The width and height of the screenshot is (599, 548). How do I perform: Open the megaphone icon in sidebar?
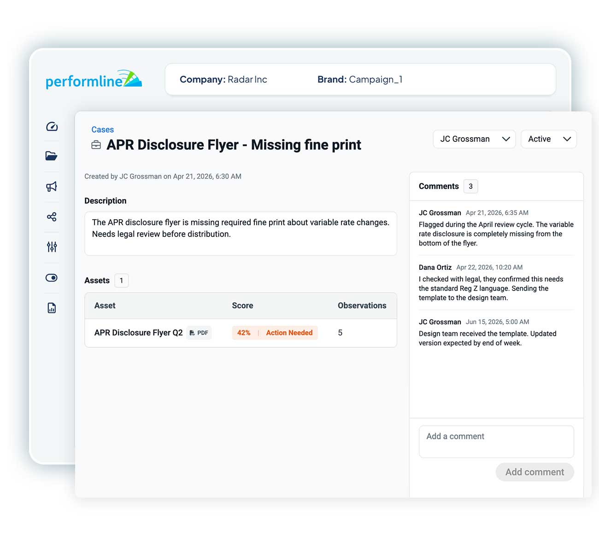tap(52, 187)
